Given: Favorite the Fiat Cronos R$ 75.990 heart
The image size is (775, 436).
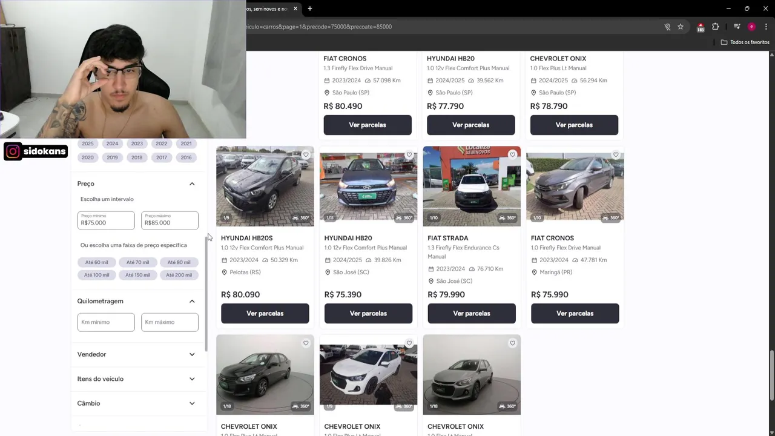Looking at the screenshot, I should 616,154.
